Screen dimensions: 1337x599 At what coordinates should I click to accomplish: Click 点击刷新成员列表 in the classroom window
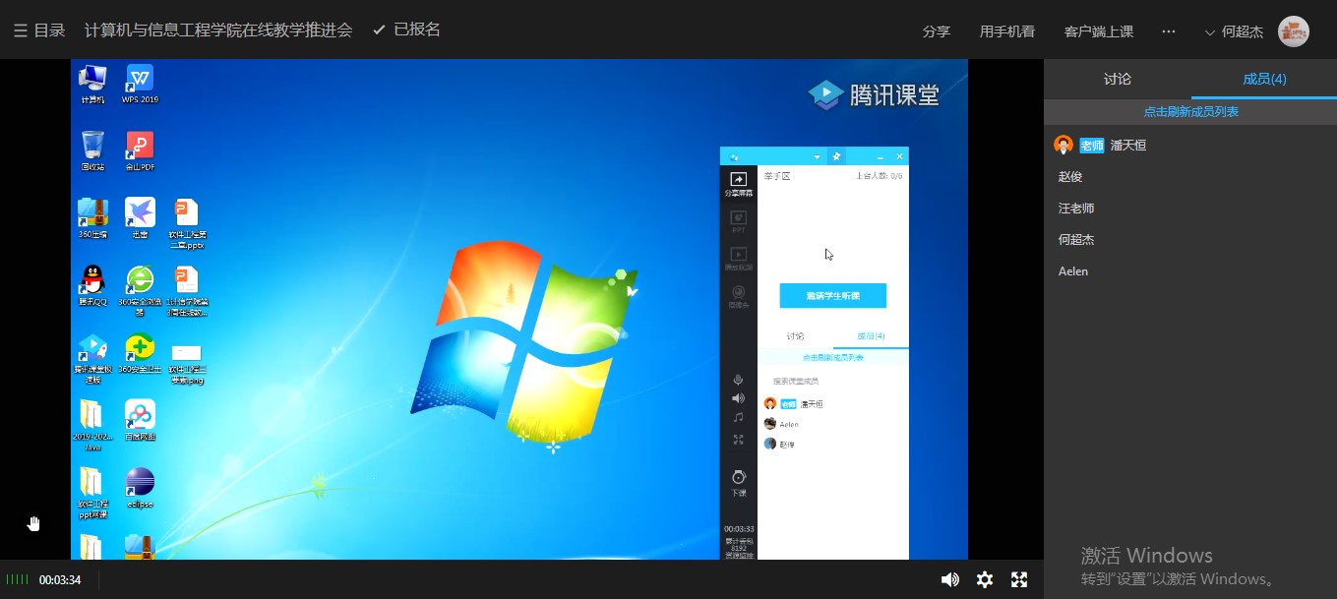pyautogui.click(x=833, y=357)
